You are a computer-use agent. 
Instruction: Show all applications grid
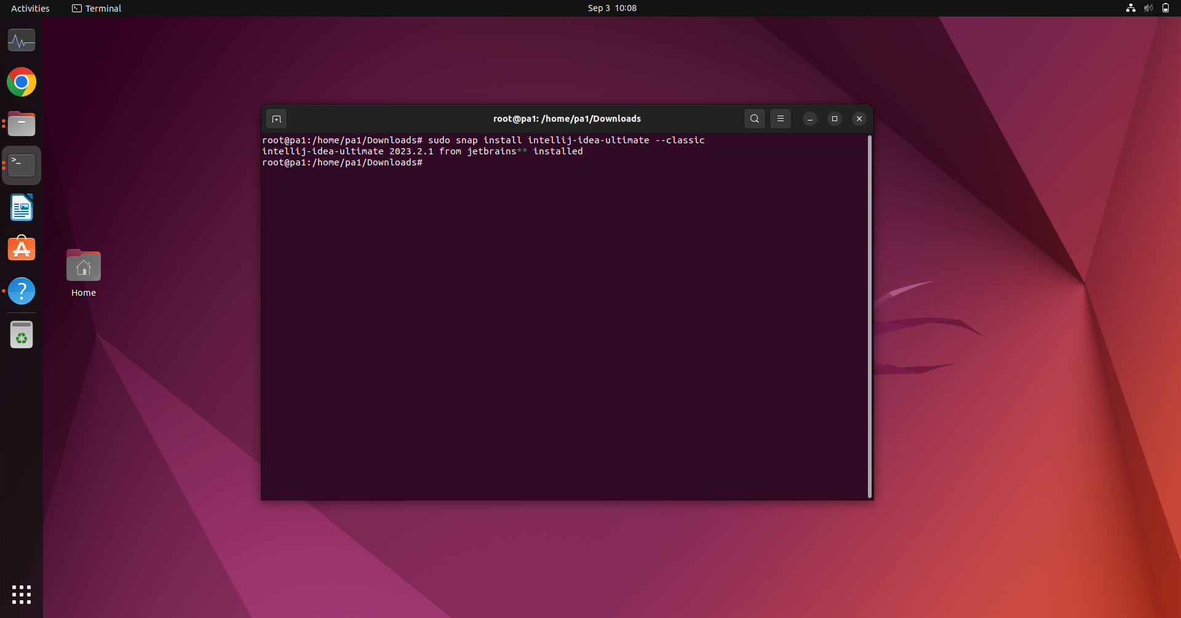pyautogui.click(x=22, y=594)
